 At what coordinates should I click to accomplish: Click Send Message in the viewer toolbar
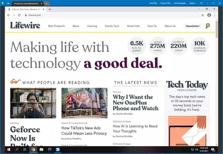[181, 3]
